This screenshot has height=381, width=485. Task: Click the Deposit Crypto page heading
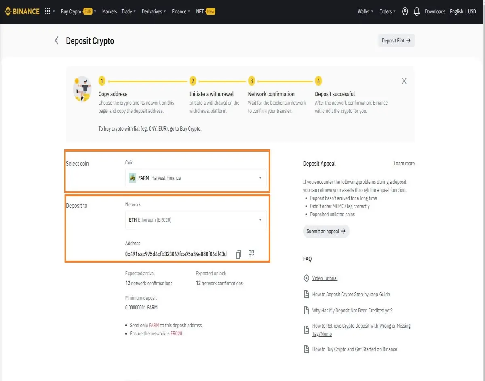point(90,41)
